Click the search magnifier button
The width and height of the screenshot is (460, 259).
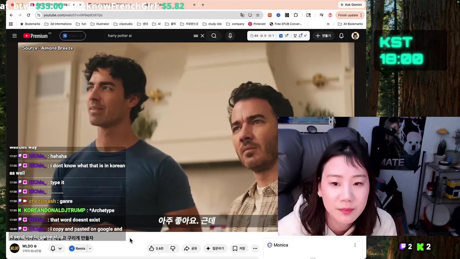(214, 36)
